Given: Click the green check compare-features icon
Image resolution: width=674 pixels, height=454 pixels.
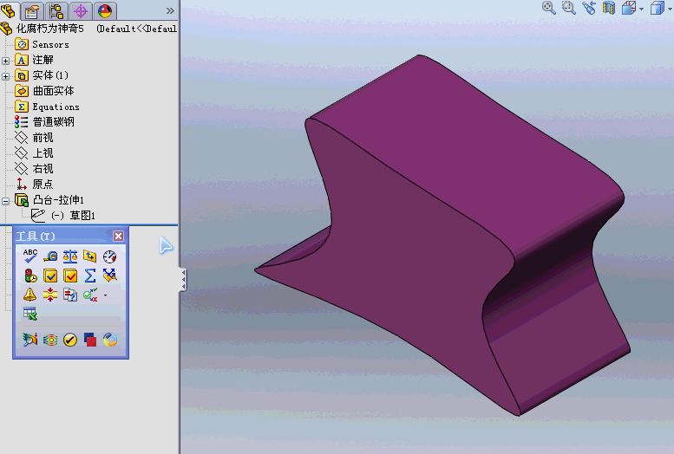Looking at the screenshot, I should tap(90, 295).
